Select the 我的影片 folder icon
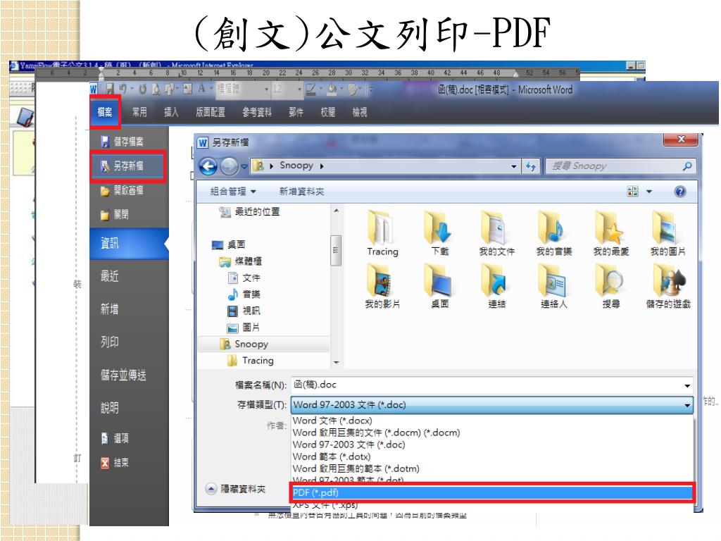Screen dimensions: 721x541 382,286
